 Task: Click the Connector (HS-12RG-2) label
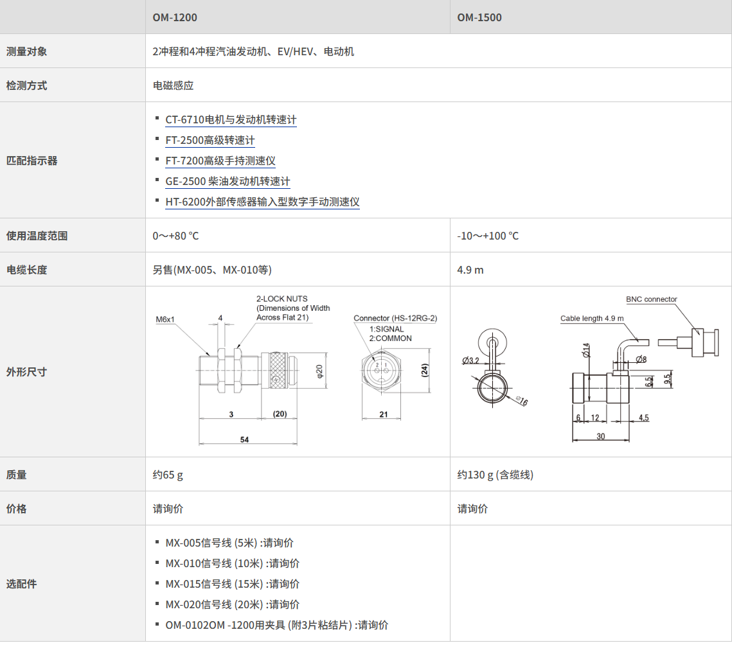[x=395, y=319]
